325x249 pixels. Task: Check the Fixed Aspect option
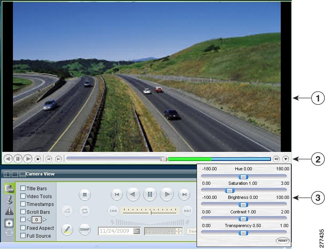click(23, 228)
